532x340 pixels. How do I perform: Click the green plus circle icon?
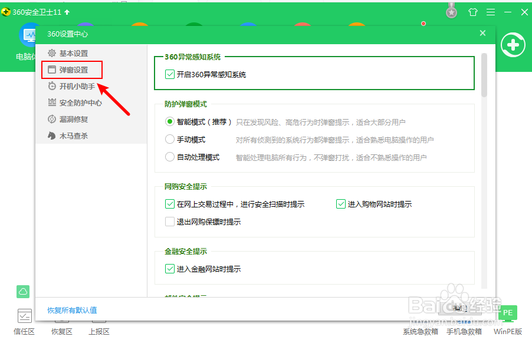(x=513, y=45)
